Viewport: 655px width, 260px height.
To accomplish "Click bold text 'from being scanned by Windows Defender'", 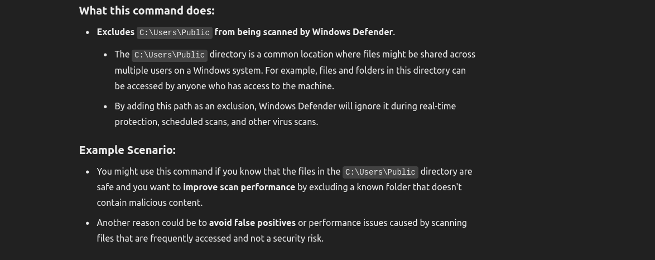I will (x=304, y=32).
